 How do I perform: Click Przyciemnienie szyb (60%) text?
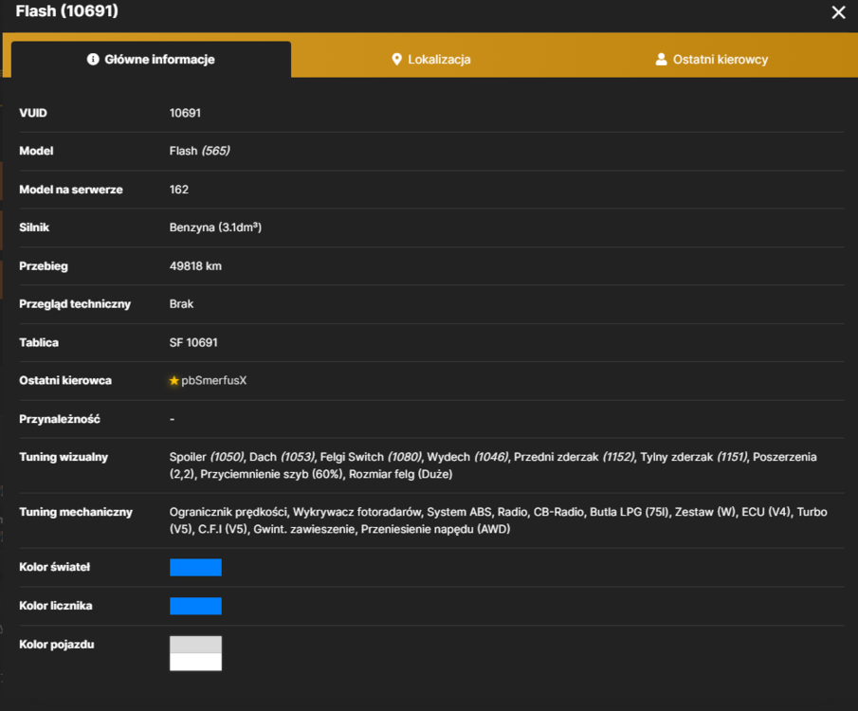[272, 474]
